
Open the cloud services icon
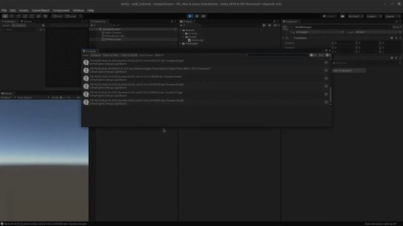pyautogui.click(x=343, y=16)
